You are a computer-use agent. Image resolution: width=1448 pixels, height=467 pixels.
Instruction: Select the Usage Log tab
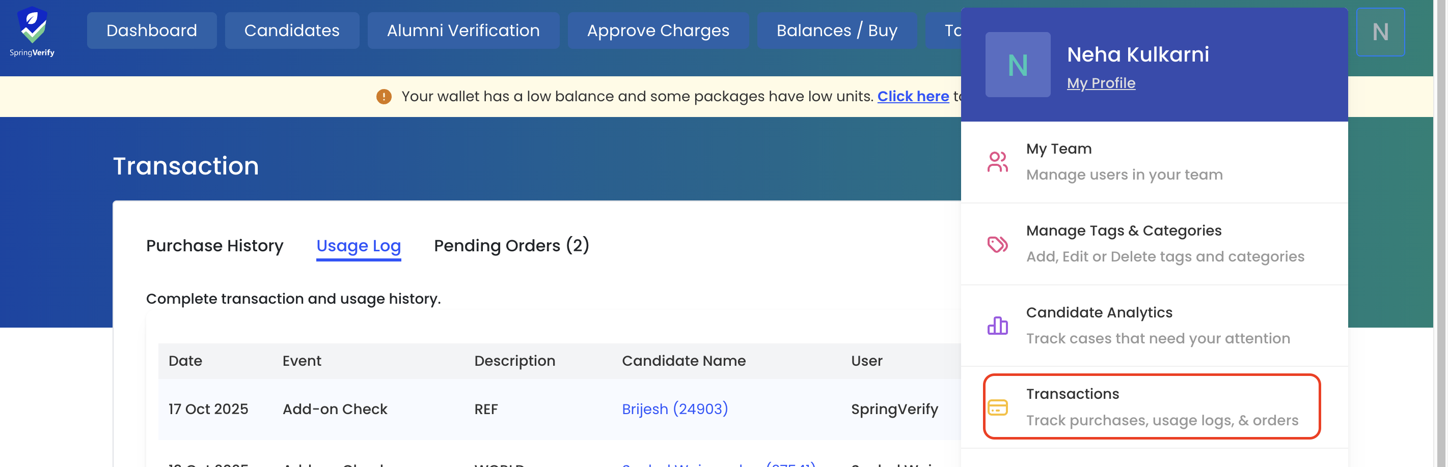[x=359, y=246]
